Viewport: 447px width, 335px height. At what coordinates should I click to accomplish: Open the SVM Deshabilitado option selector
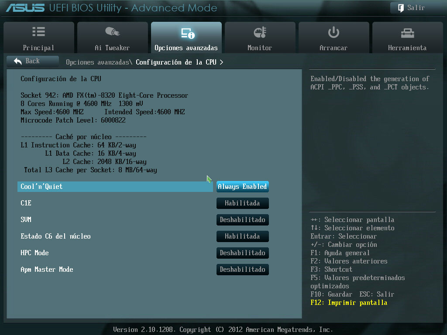(242, 220)
